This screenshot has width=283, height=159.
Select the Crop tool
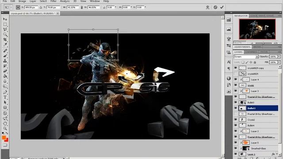click(5, 39)
